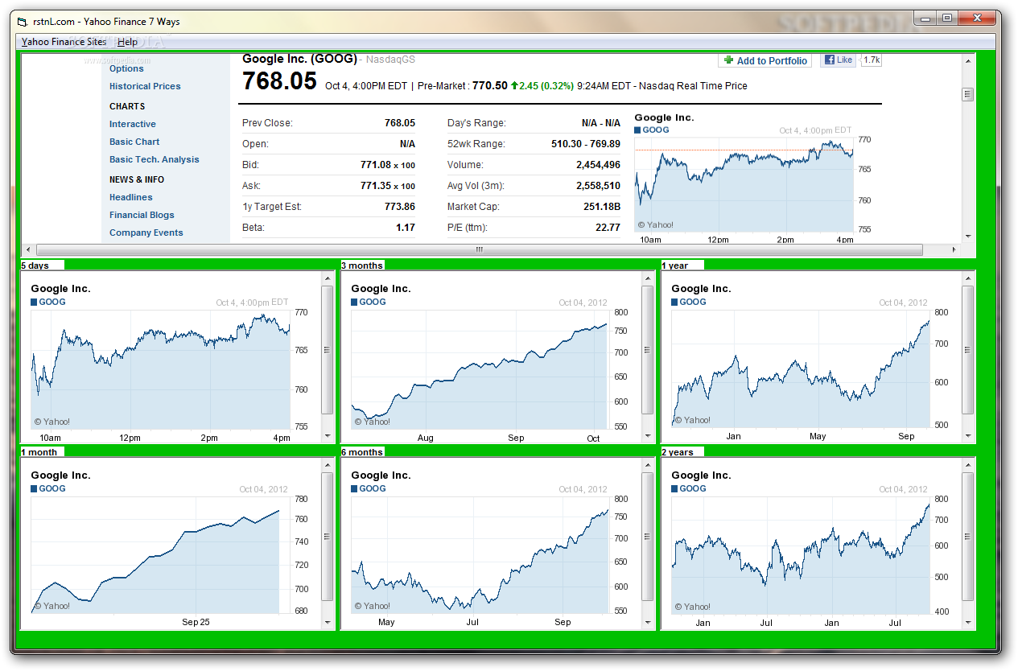Image resolution: width=1018 pixels, height=671 pixels.
Task: Click the 52wk Range value 510.30 - 769.89
Action: pyautogui.click(x=585, y=144)
